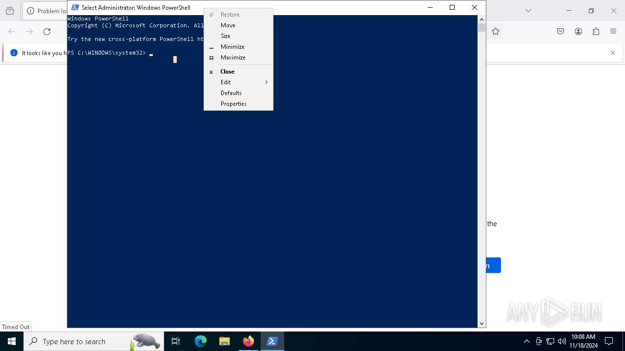Click PowerShell icon on the taskbar
The height and width of the screenshot is (351, 625).
(x=272, y=341)
